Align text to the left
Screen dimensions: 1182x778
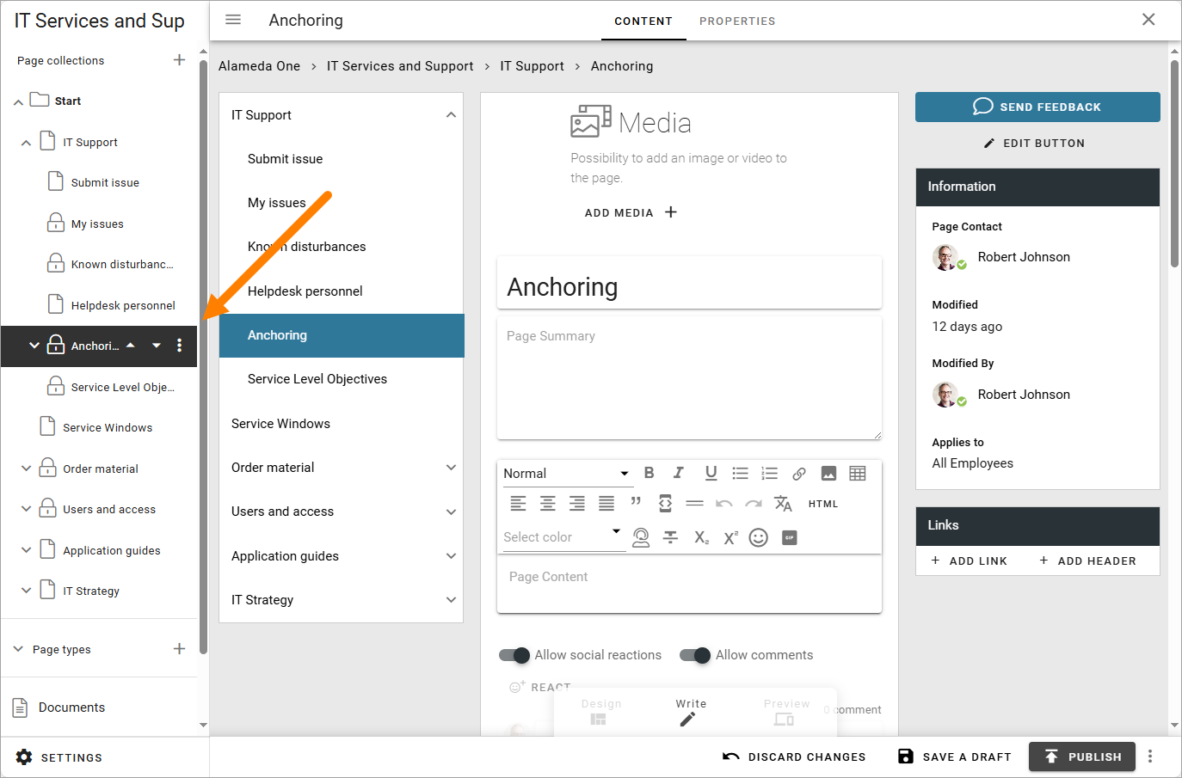(518, 504)
